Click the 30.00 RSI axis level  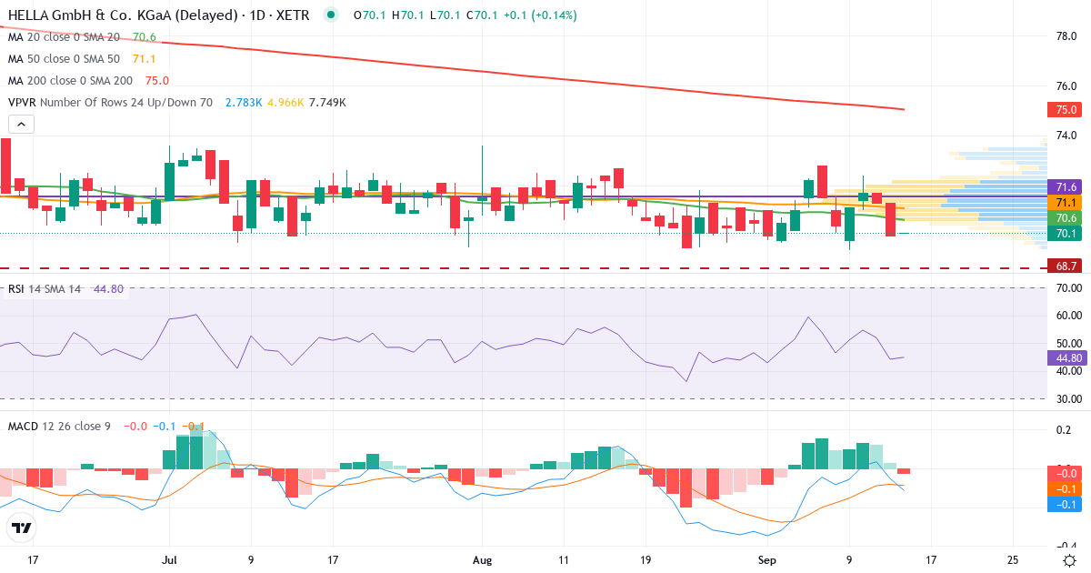pos(1067,399)
